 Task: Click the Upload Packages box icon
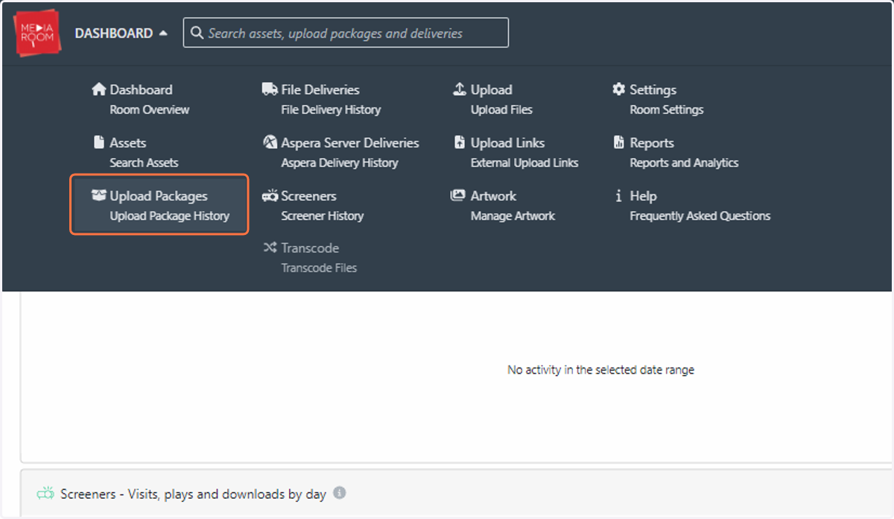click(x=99, y=196)
